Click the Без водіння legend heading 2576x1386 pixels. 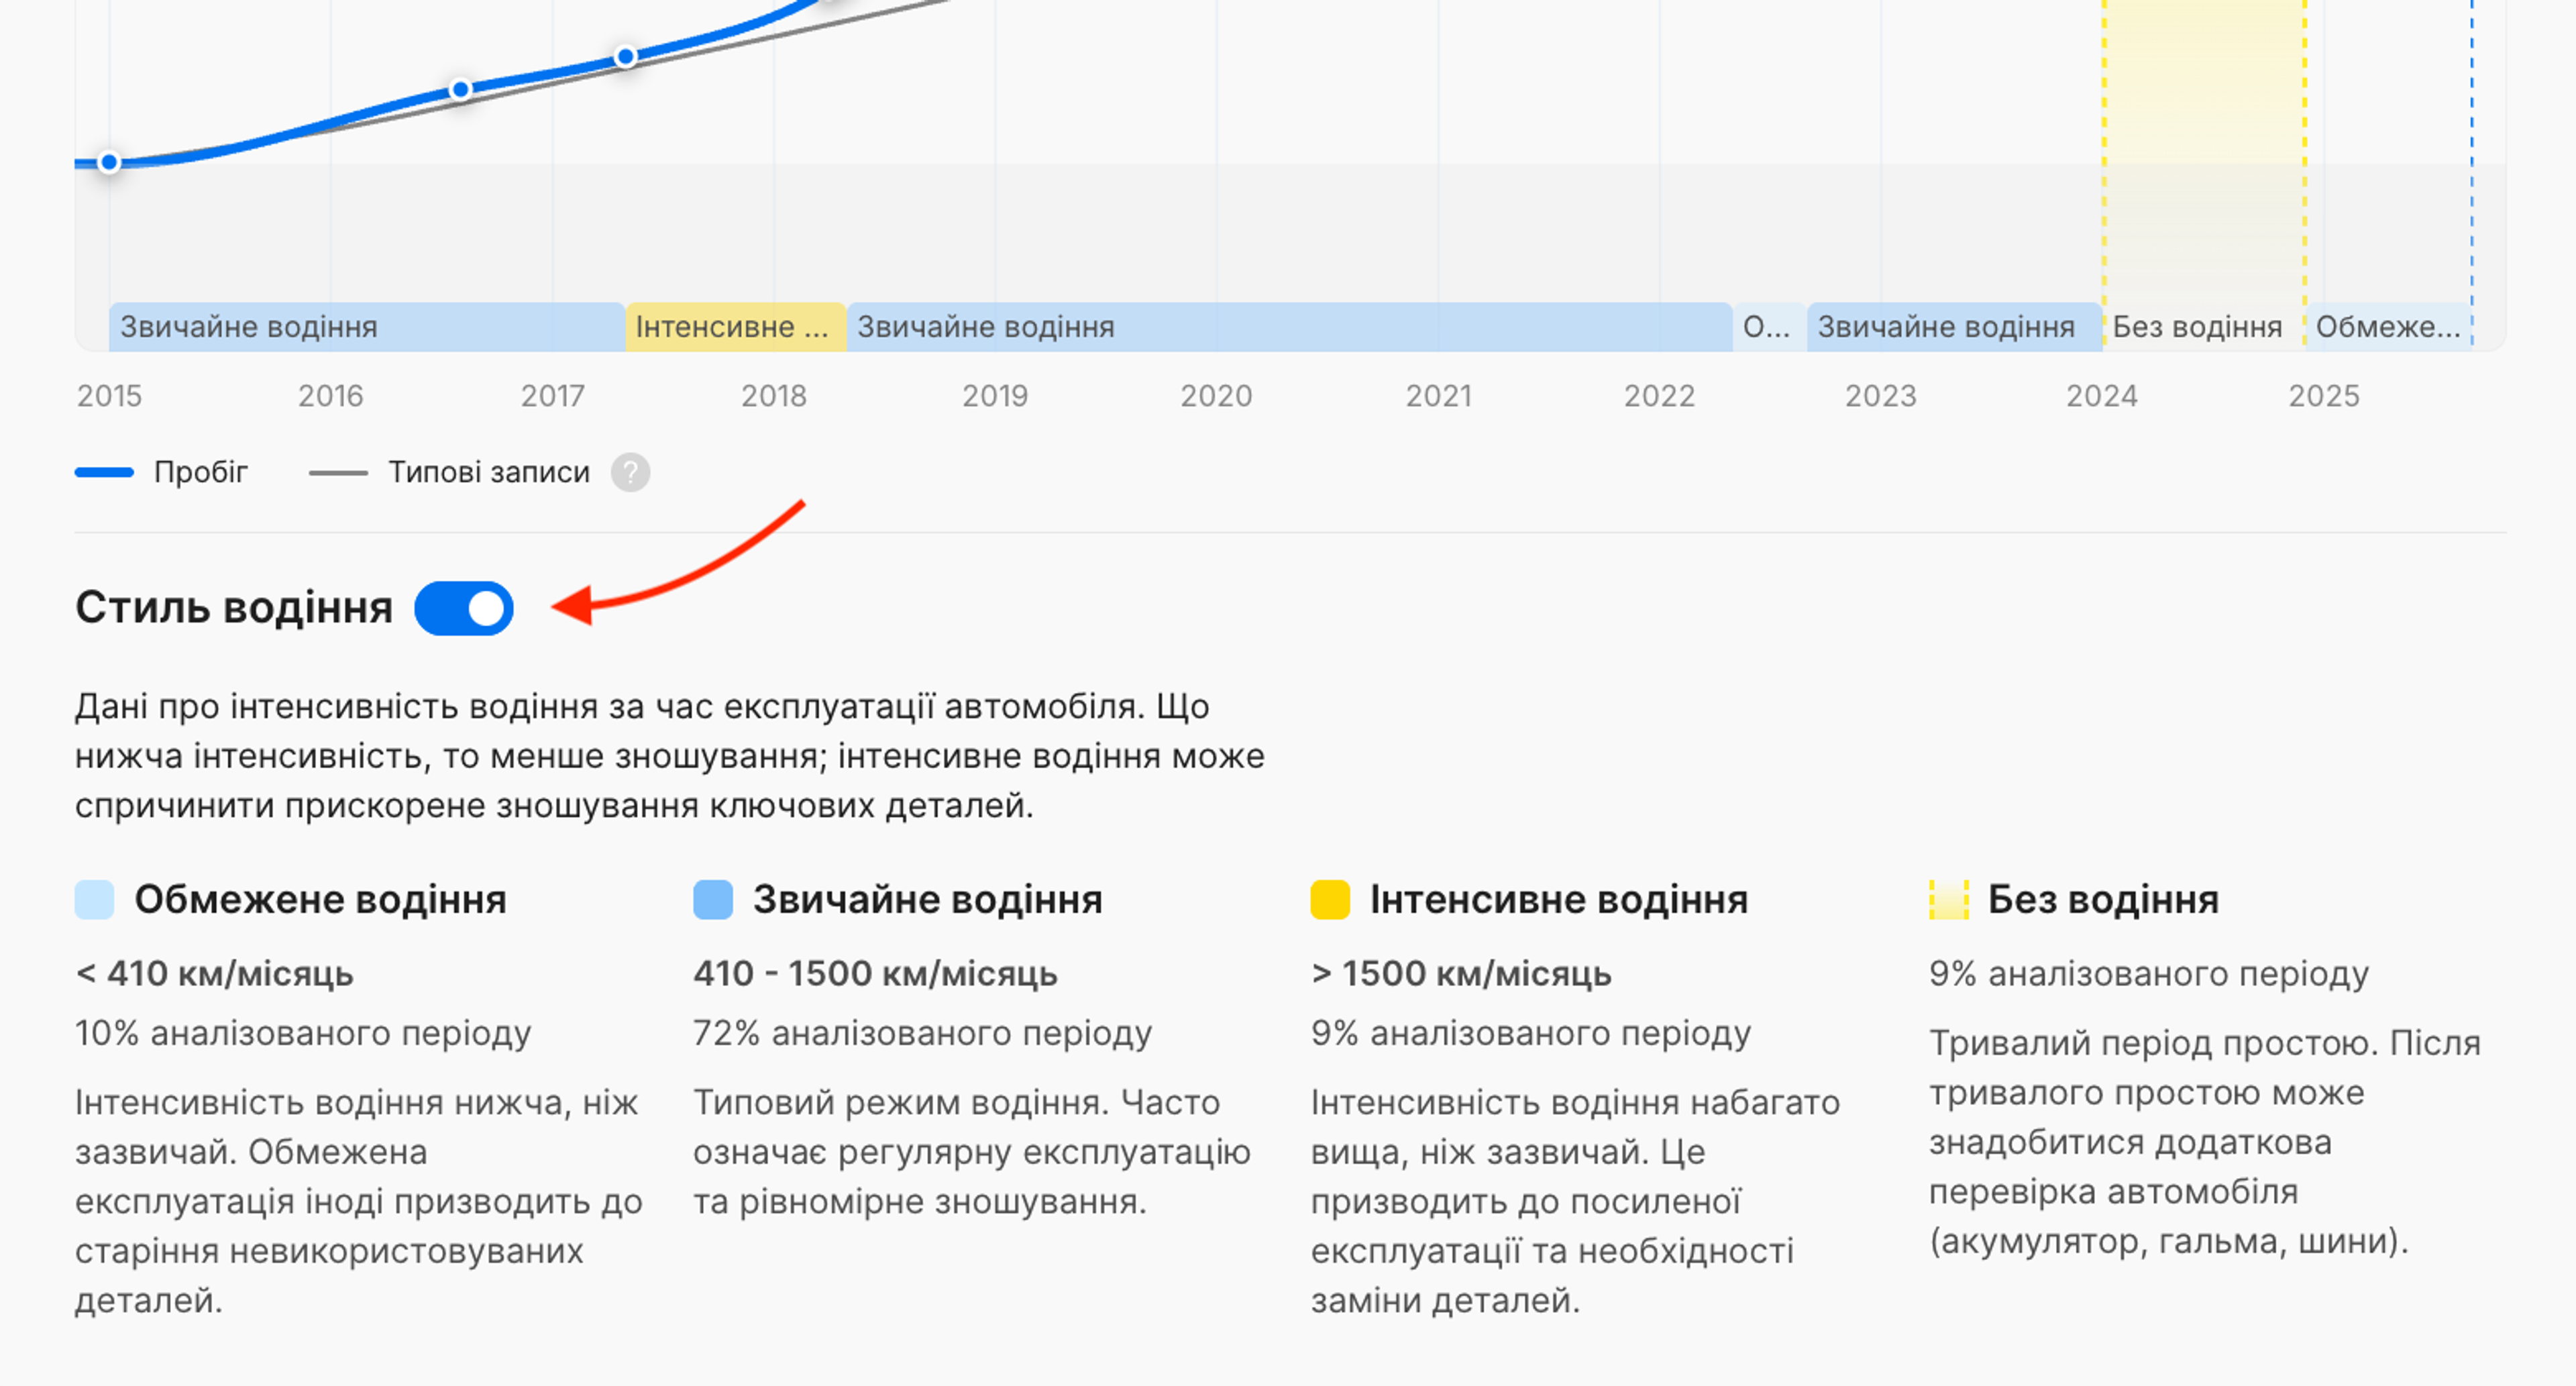click(2103, 899)
